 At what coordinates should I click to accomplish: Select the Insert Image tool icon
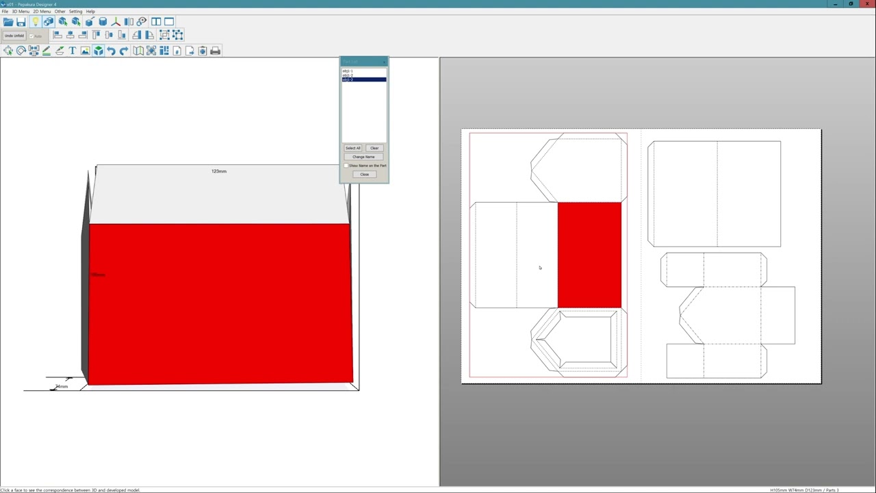coord(85,51)
